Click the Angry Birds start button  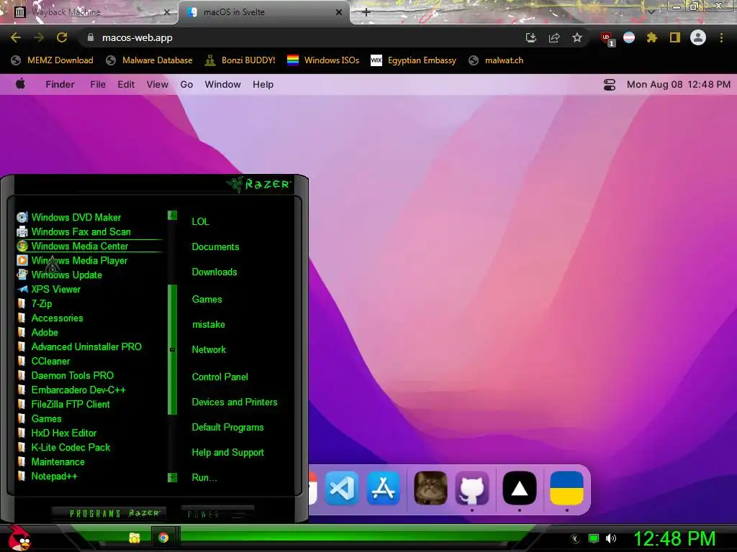19,538
